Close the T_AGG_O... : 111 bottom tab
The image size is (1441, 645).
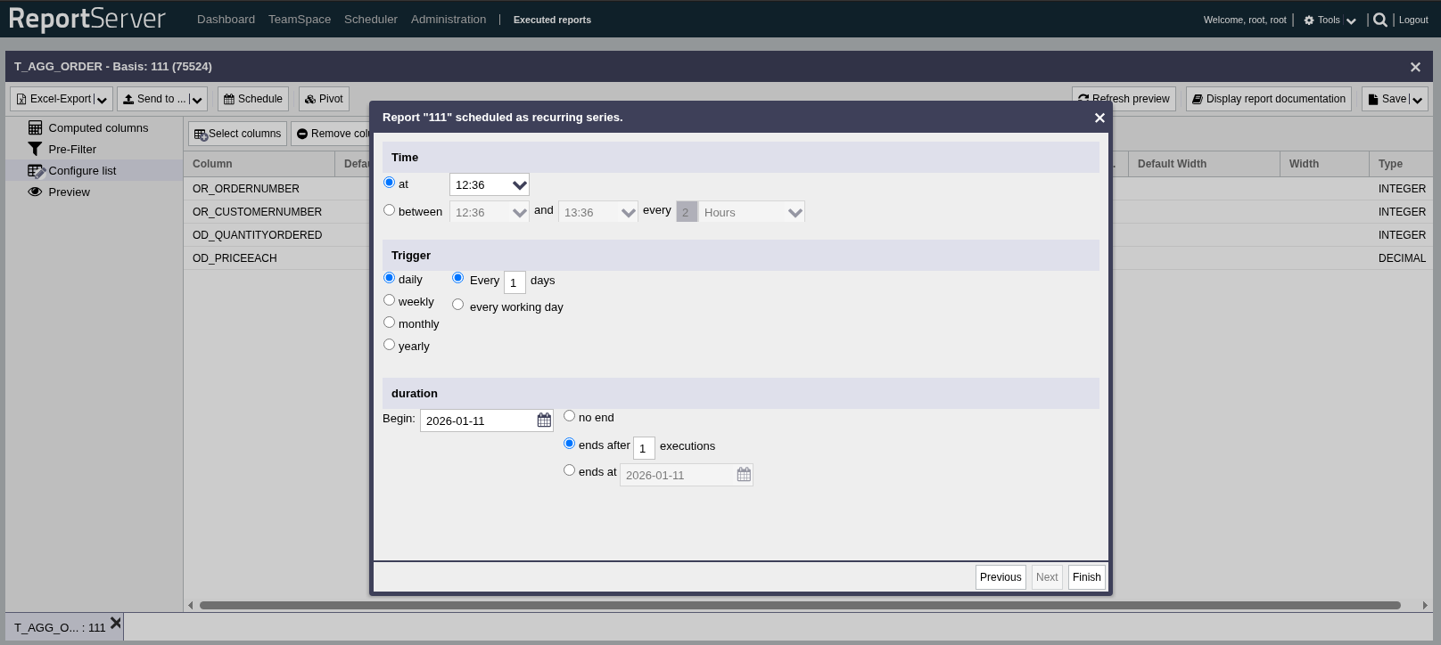tap(115, 624)
